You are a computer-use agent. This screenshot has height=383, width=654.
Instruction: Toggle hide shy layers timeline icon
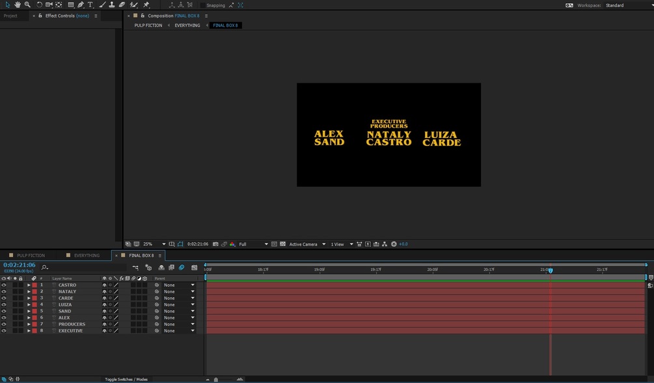(x=161, y=267)
